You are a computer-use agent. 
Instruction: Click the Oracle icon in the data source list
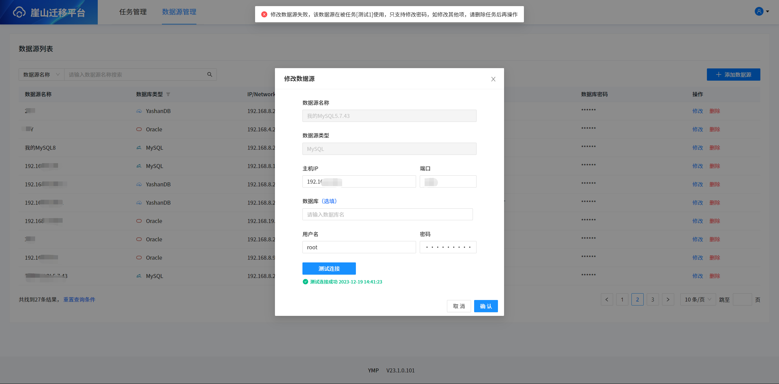[x=139, y=129]
